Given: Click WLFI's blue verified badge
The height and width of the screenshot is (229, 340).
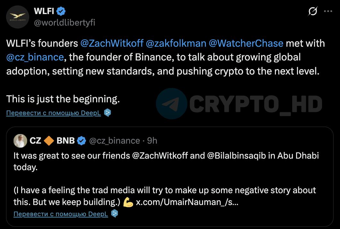Looking at the screenshot, I should tap(61, 12).
